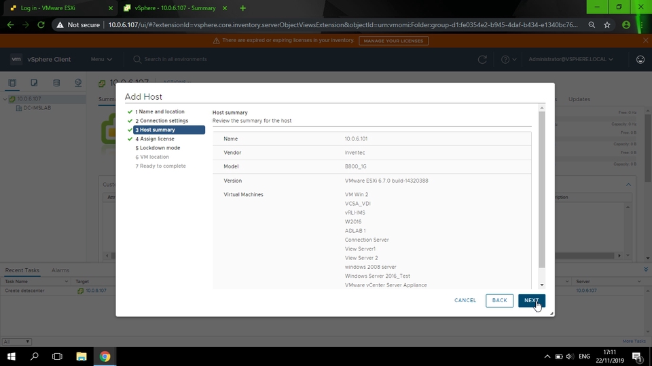Screen dimensions: 652x366
Task: Click host summary scrollbar down arrow
Action: (x=542, y=285)
